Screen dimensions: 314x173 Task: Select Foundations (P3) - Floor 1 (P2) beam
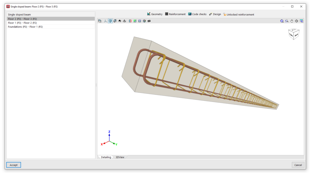(25, 27)
